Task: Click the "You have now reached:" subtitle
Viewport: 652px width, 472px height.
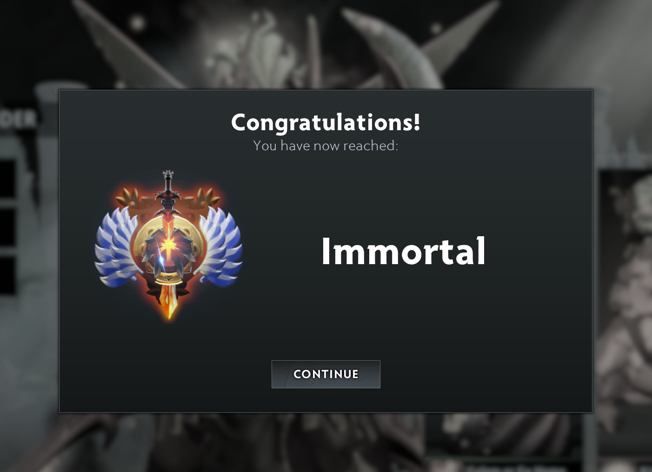Action: (x=326, y=146)
